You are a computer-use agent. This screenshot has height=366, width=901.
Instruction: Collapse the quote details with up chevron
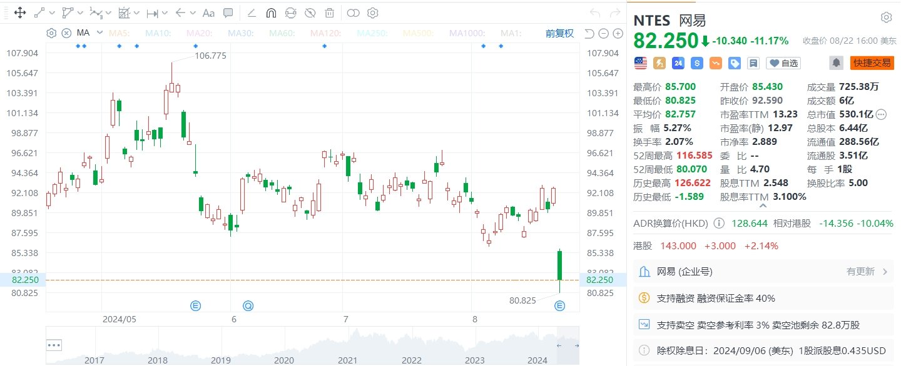coord(763,205)
